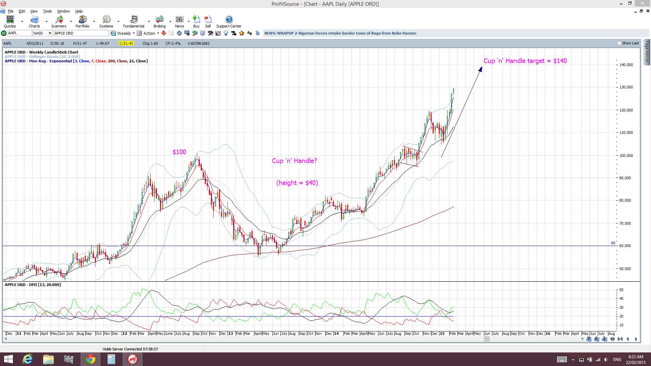Image resolution: width=651 pixels, height=366 pixels.
Task: Click the Hubb Server Connected status text
Action: [130, 349]
